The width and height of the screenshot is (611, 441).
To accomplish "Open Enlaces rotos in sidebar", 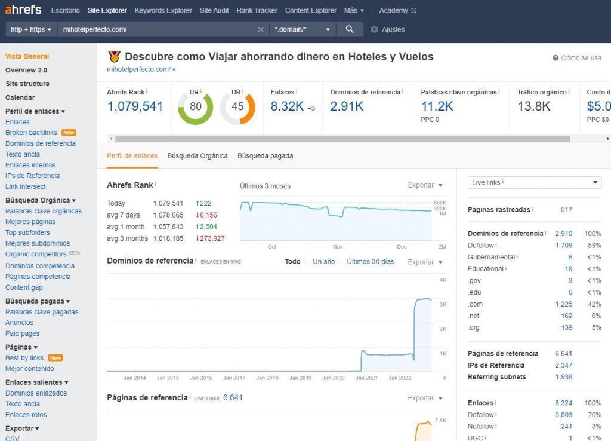I will [26, 415].
